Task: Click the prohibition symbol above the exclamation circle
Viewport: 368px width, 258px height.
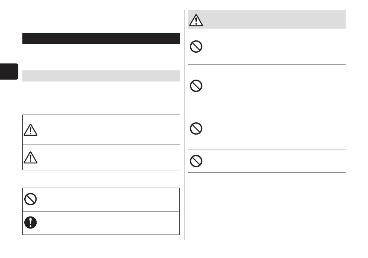Action: tap(30, 199)
